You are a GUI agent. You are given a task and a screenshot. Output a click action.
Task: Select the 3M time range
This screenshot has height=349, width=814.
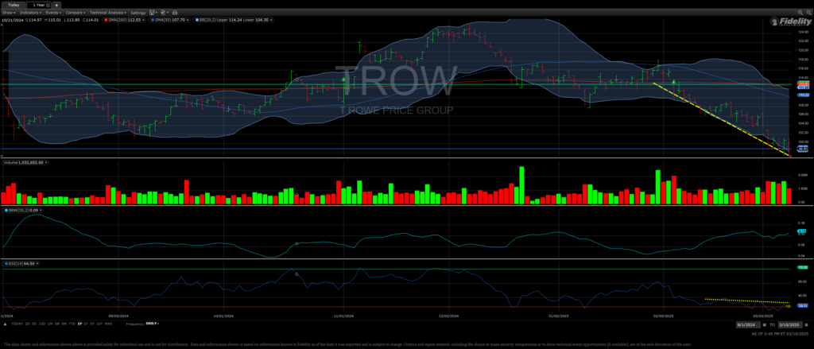pos(57,324)
